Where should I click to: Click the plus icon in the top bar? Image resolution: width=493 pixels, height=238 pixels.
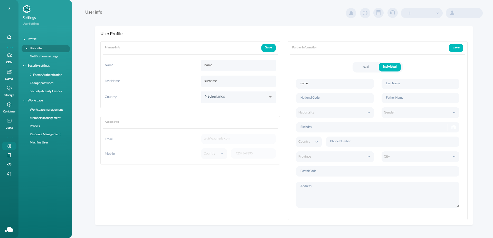tap(410, 13)
